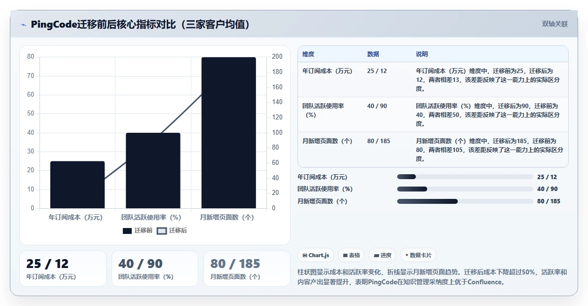588x306 pixels.
Task: Click the 双轴关联 label in header
Action: click(554, 24)
